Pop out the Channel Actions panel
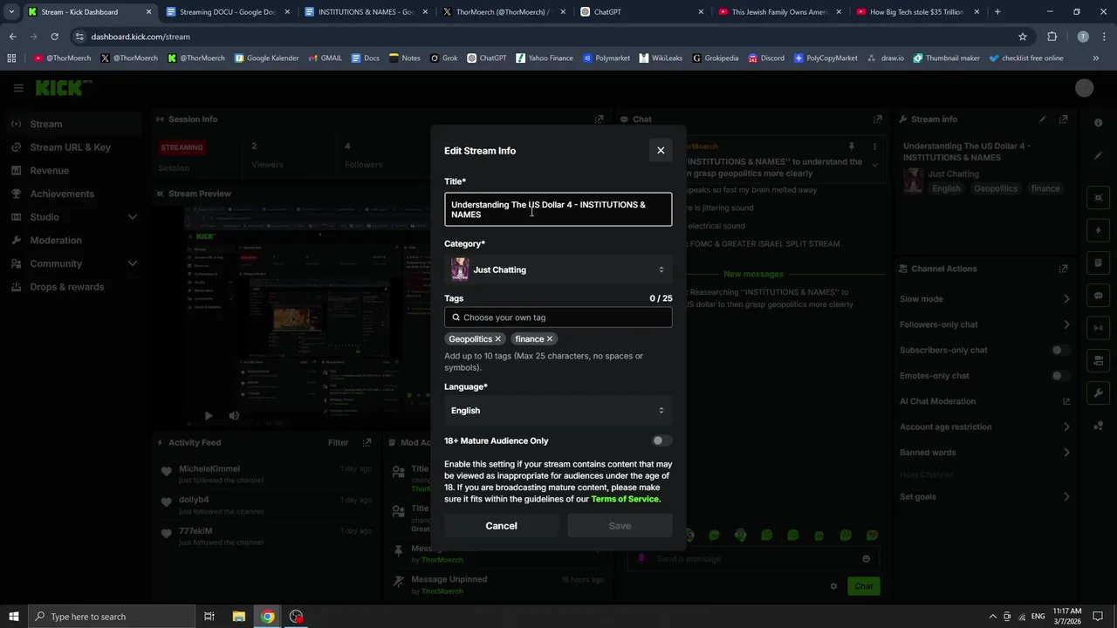 [x=1064, y=269]
